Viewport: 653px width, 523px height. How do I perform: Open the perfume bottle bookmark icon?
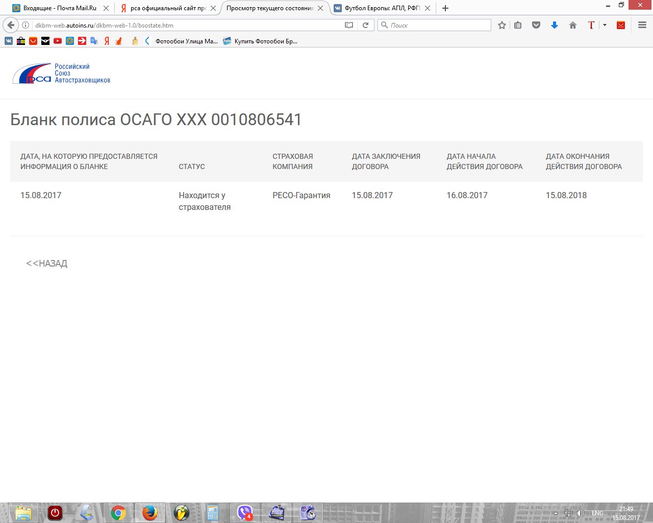[135, 41]
